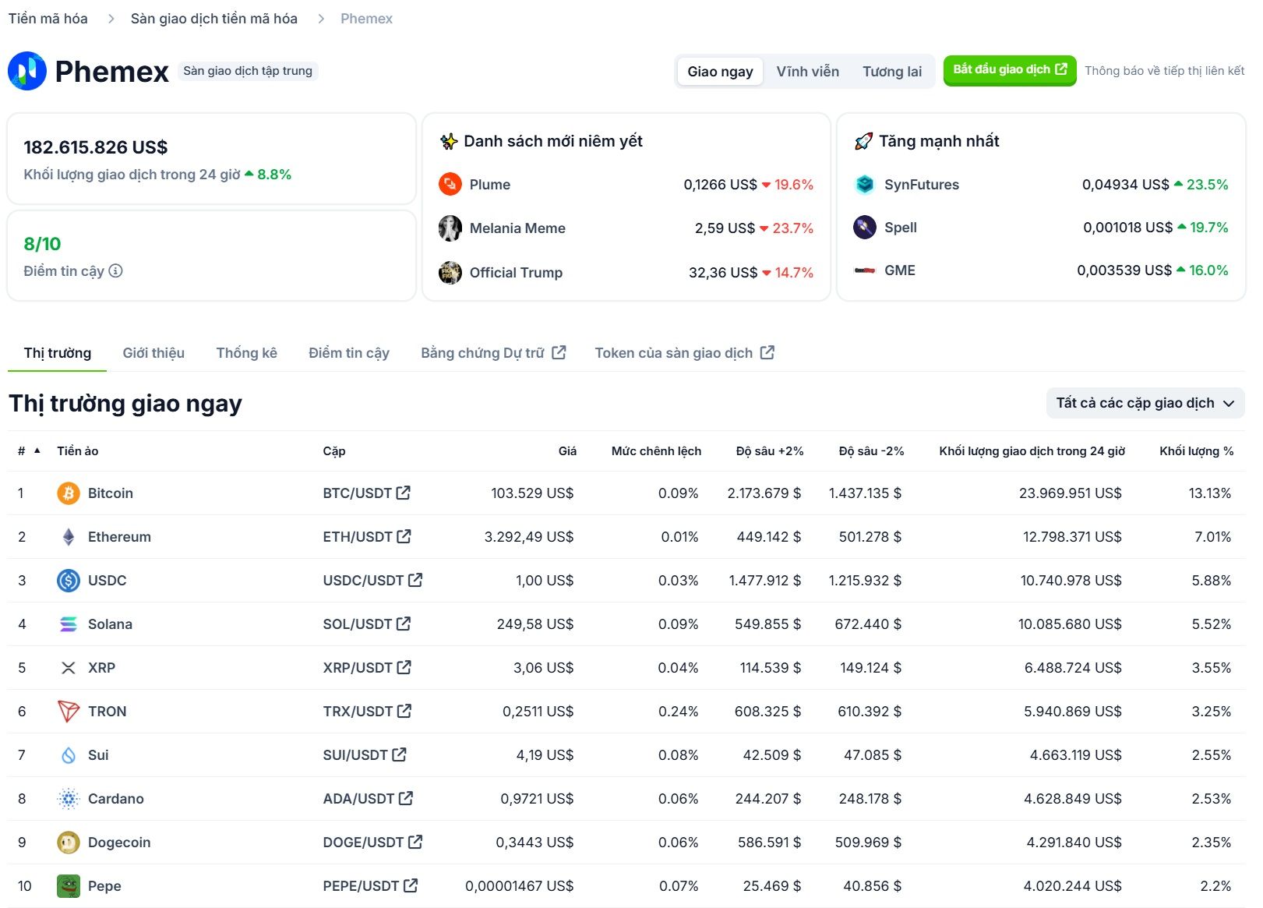This screenshot has width=1263, height=908.
Task: Sort by Mức chênh lệch column header
Action: pos(656,451)
